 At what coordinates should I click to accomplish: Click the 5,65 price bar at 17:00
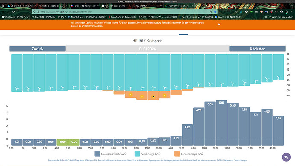click(210, 124)
